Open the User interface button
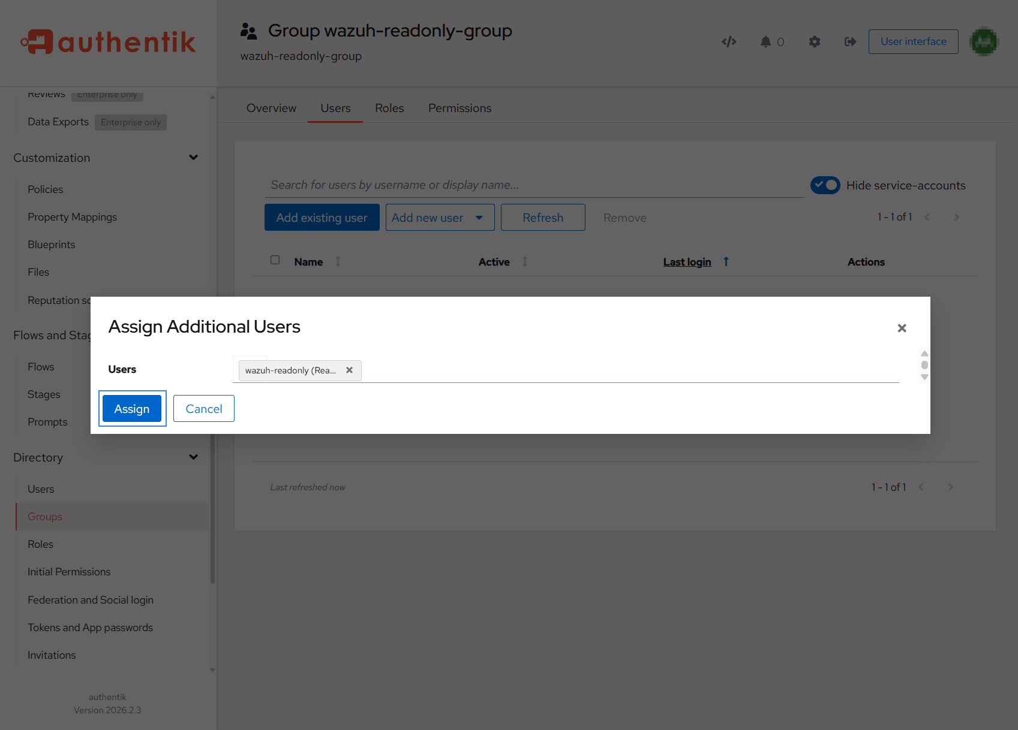1018x730 pixels. [x=913, y=41]
